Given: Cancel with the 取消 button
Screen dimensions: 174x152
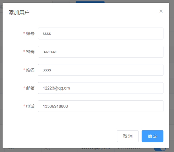Looking at the screenshot, I should (128, 136).
